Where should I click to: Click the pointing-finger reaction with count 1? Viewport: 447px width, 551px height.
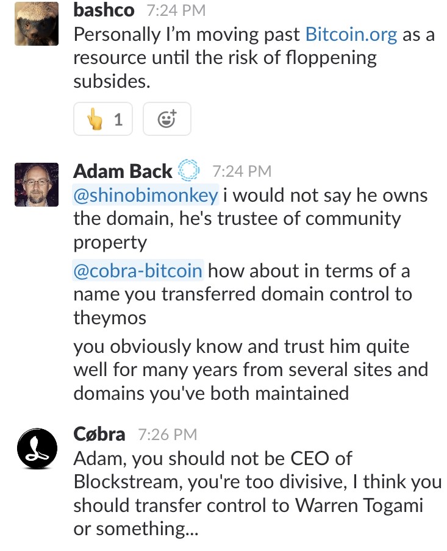103,119
